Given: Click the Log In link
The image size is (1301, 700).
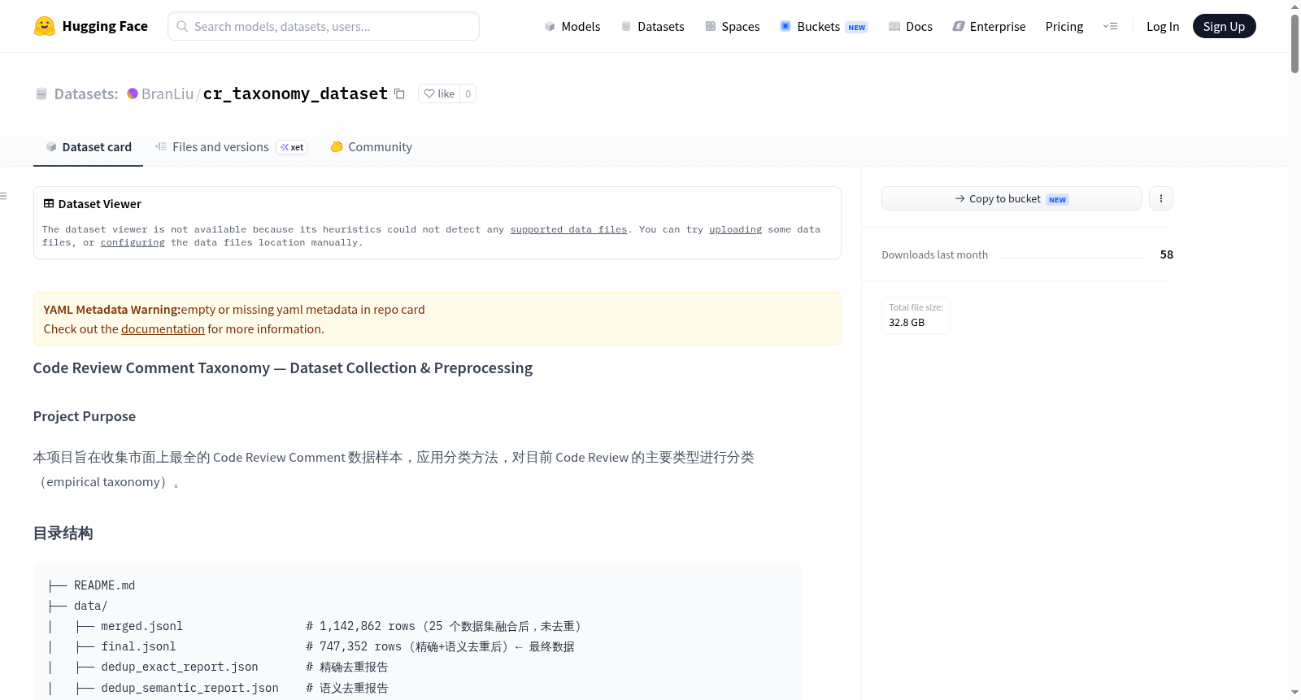Looking at the screenshot, I should coord(1163,26).
